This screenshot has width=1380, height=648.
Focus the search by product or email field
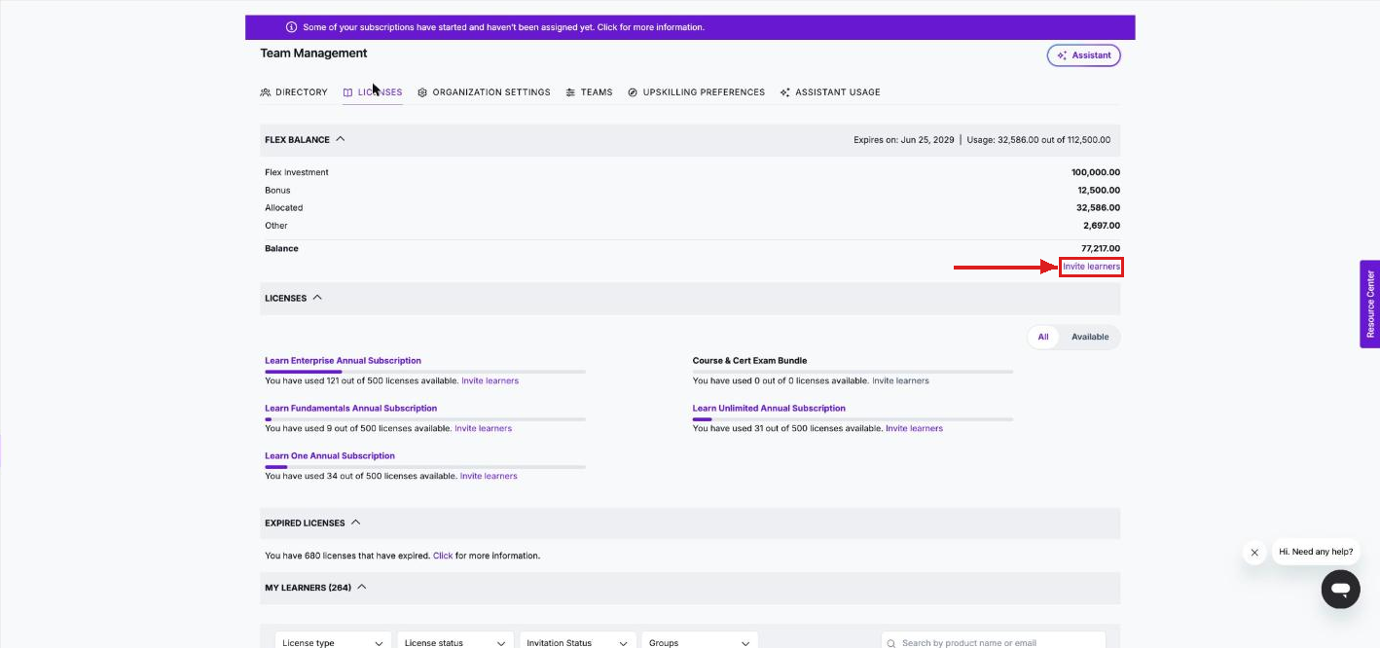click(x=994, y=642)
